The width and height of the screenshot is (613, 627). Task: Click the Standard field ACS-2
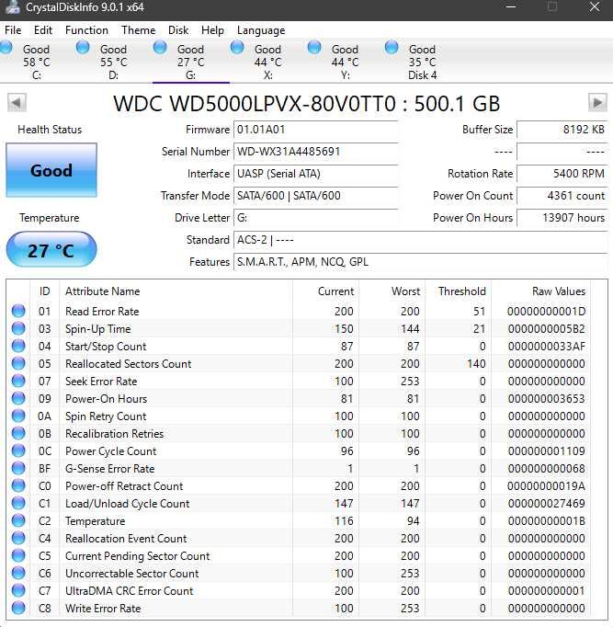[420, 240]
